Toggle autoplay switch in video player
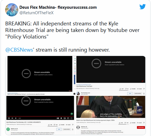The height and width of the screenshot is (136, 153). tap(58, 118)
